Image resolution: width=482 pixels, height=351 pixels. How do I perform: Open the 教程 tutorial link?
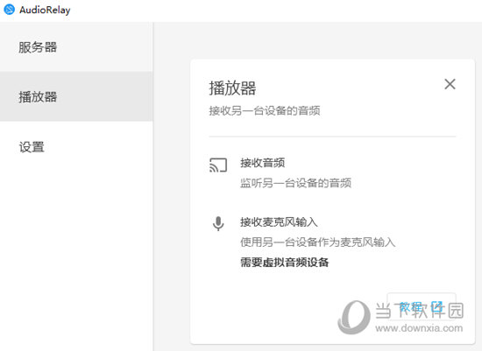pos(422,306)
